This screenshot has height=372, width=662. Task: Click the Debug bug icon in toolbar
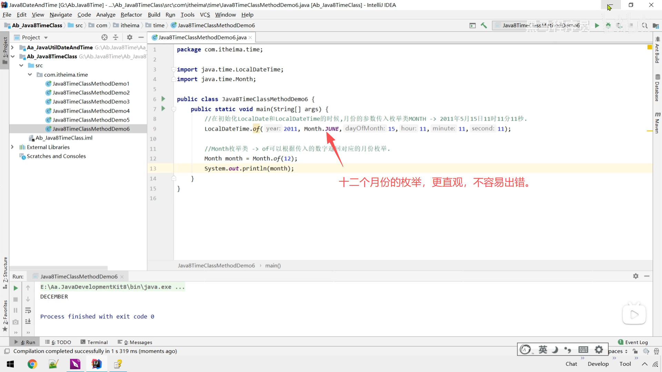click(x=608, y=25)
